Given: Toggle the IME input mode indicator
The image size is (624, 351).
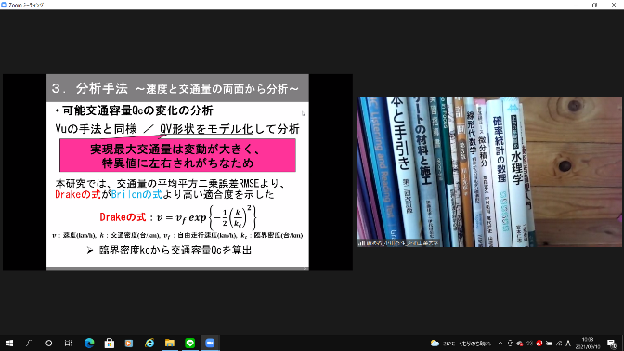Looking at the screenshot, I should (x=568, y=344).
